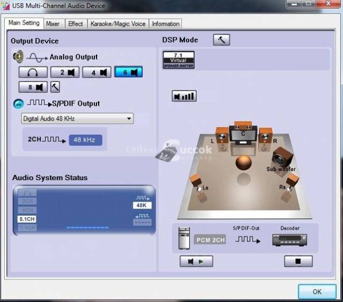Switch to the Mixer tab
The width and height of the screenshot is (343, 302).
pyautogui.click(x=53, y=24)
